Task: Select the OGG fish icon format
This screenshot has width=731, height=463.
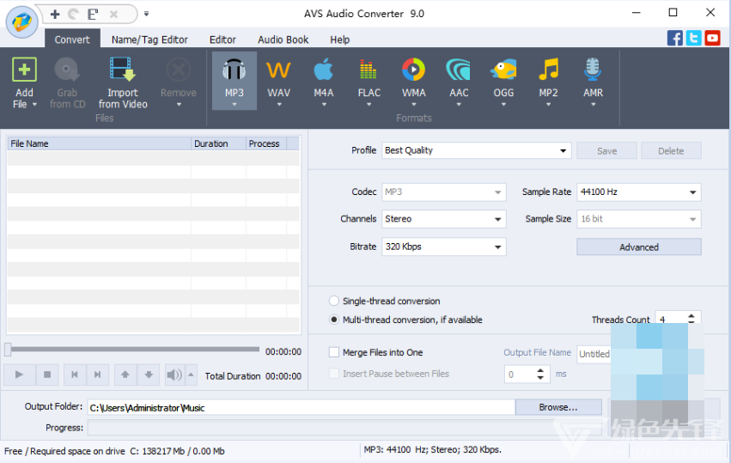Action: tap(503, 70)
